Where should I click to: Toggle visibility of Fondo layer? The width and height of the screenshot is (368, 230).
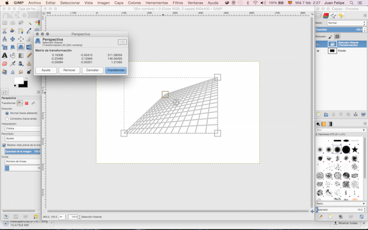point(318,51)
